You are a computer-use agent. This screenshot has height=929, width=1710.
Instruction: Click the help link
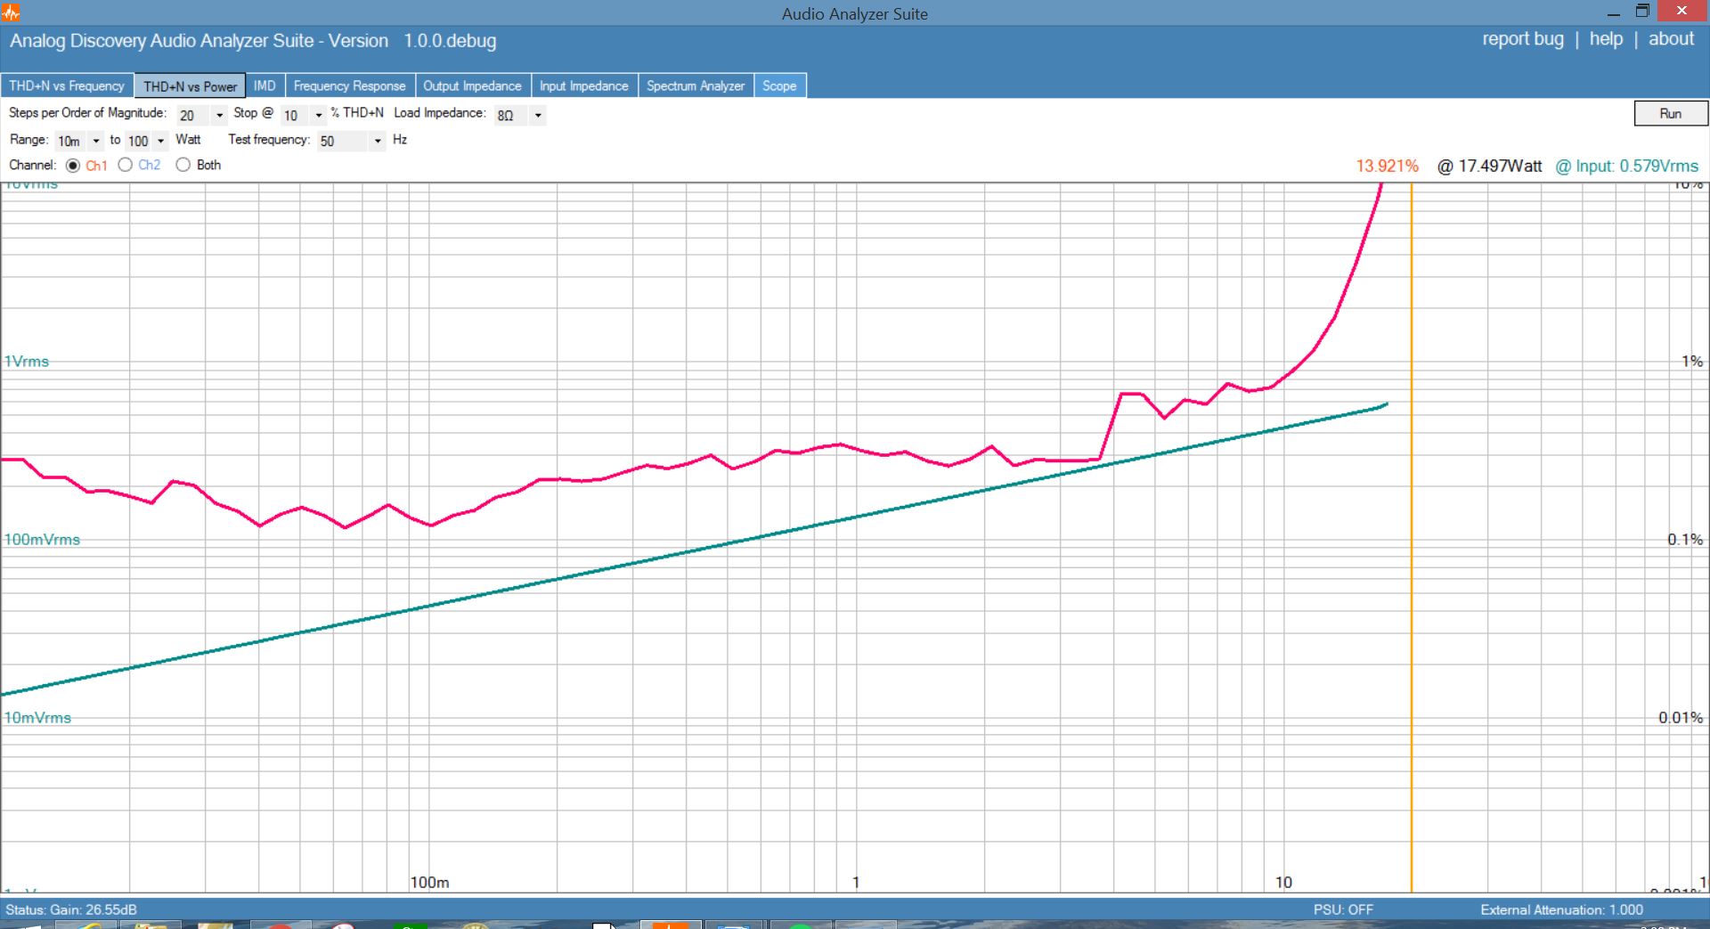(x=1606, y=39)
